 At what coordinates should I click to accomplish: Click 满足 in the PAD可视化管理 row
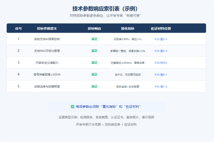94,51
